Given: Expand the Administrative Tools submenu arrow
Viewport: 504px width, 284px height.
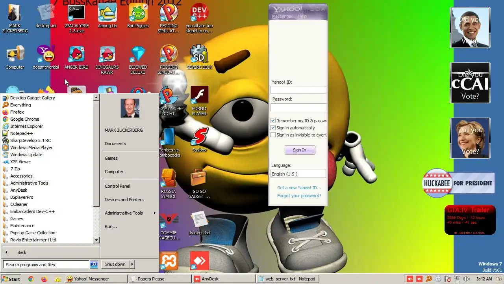Looking at the screenshot, I should tap(154, 213).
